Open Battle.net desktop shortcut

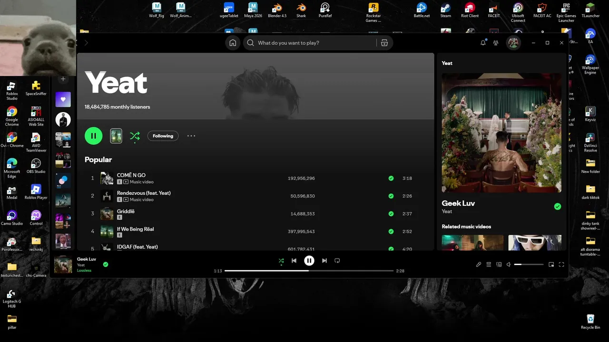tap(422, 10)
